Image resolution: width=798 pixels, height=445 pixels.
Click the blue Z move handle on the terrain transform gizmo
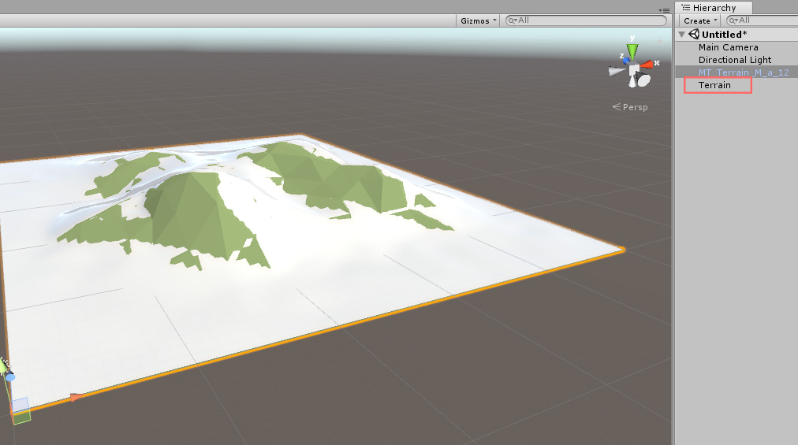pyautogui.click(x=10, y=377)
